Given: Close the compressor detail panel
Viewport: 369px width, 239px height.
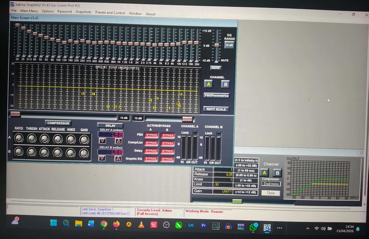Looking at the screenshot, I should click(270, 193).
